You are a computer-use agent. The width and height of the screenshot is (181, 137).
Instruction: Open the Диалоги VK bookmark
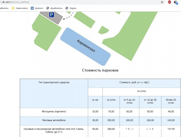point(37,8)
